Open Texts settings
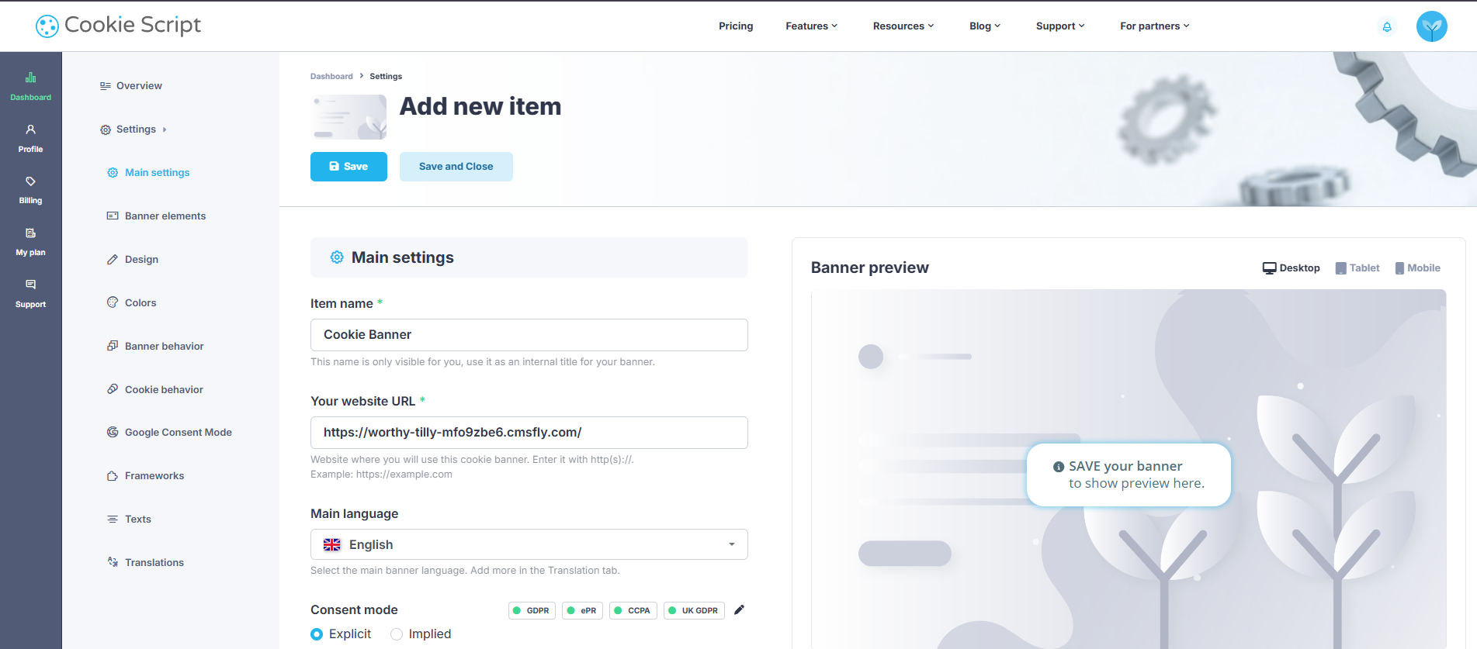 coord(138,520)
